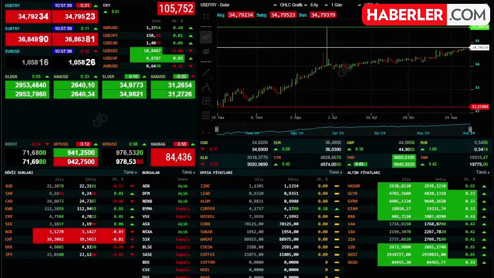Click the Satış value box above the chart
The height and width of the screenshot is (278, 494).
click(x=283, y=15)
